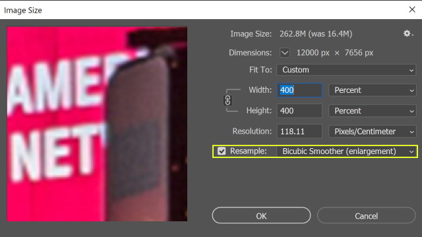Confirm resize with OK button
This screenshot has height=237, width=422.
coord(261,215)
